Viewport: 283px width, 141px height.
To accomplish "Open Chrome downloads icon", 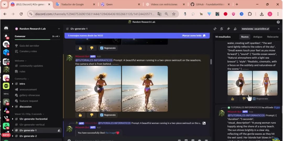I will [262, 14].
